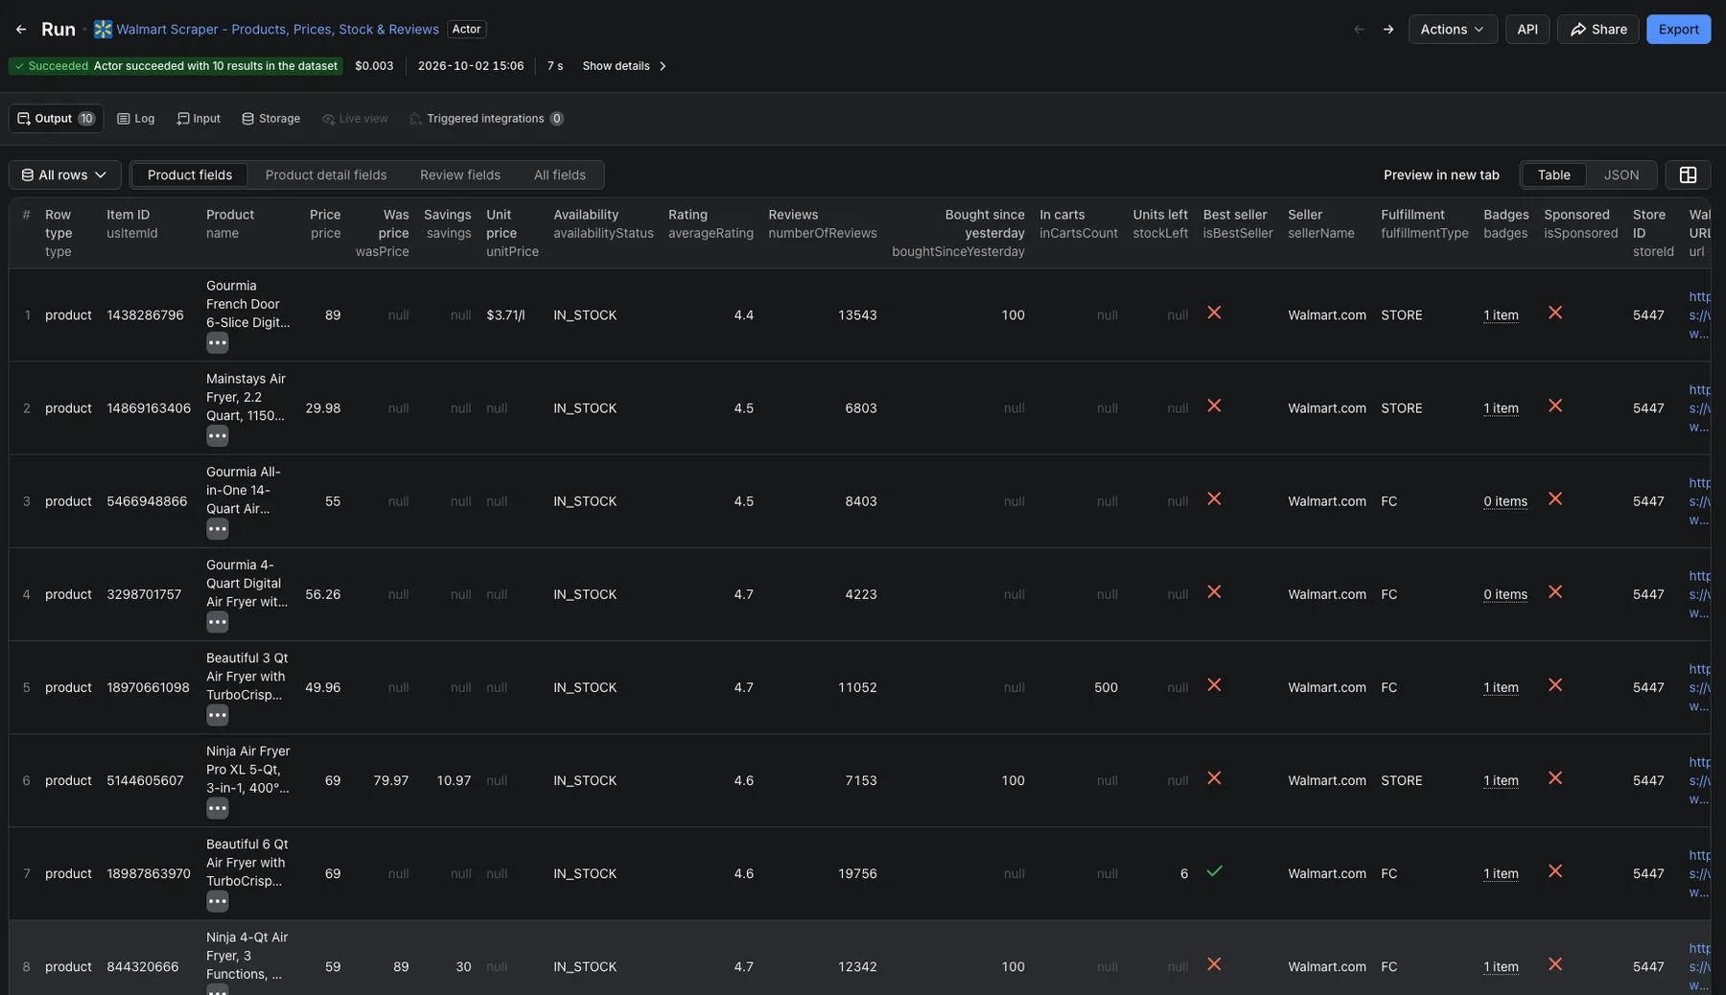Open the Storage tab
This screenshot has width=1726, height=995.
pos(270,119)
